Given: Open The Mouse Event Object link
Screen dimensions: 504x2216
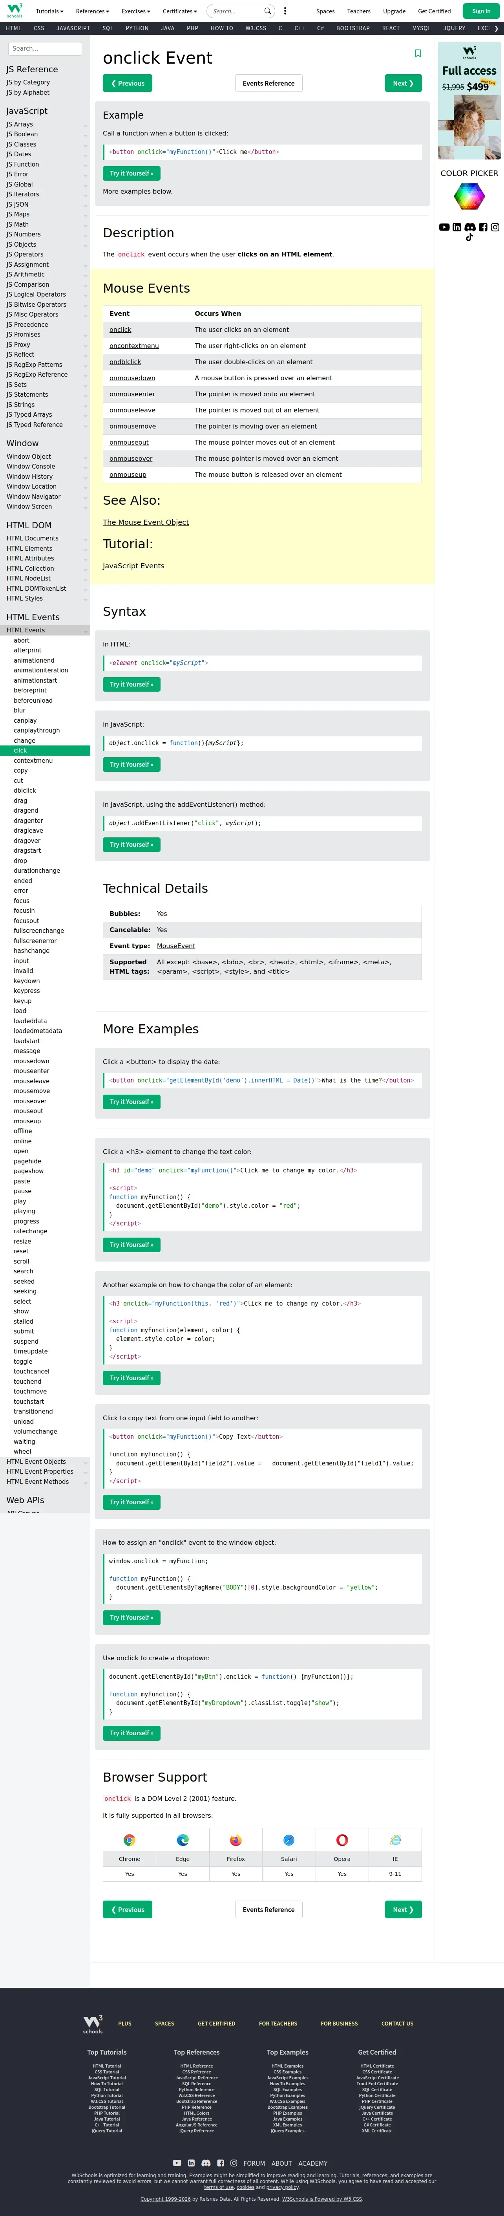Looking at the screenshot, I should pos(145,522).
